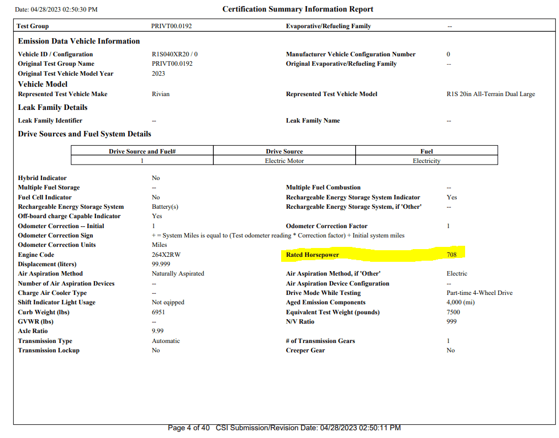The height and width of the screenshot is (438, 559).
Task: Select the equivalent test weight '7500'
Action: point(453,312)
